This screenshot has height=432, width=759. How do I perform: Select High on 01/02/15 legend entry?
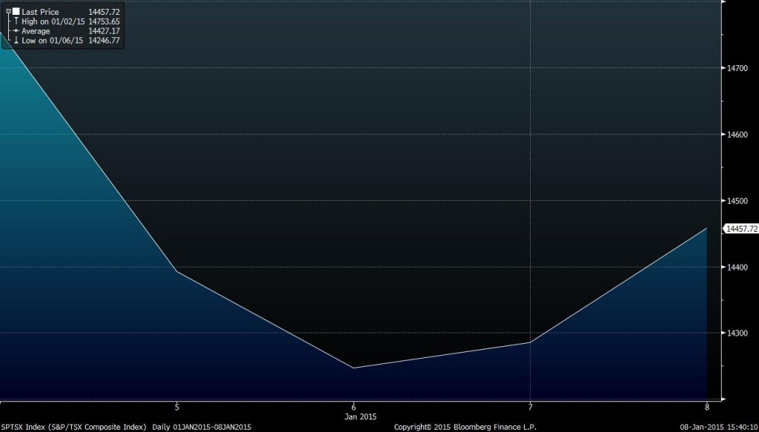coord(53,21)
